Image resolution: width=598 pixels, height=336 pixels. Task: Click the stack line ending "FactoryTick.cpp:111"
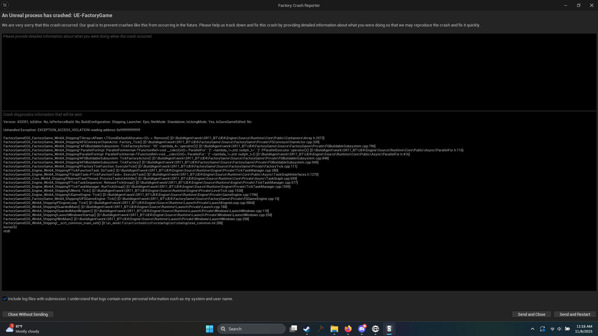150,166
